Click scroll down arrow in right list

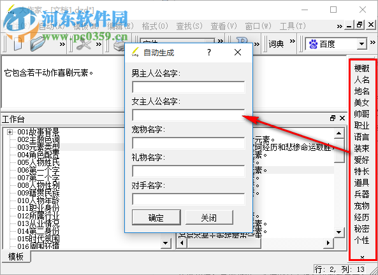tap(338, 232)
